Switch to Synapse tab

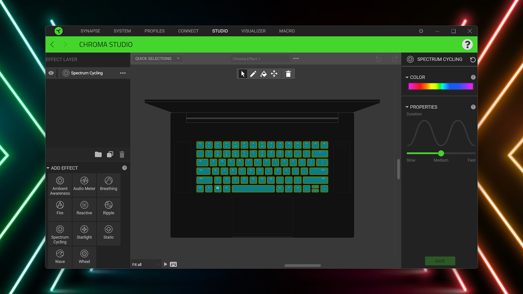90,31
